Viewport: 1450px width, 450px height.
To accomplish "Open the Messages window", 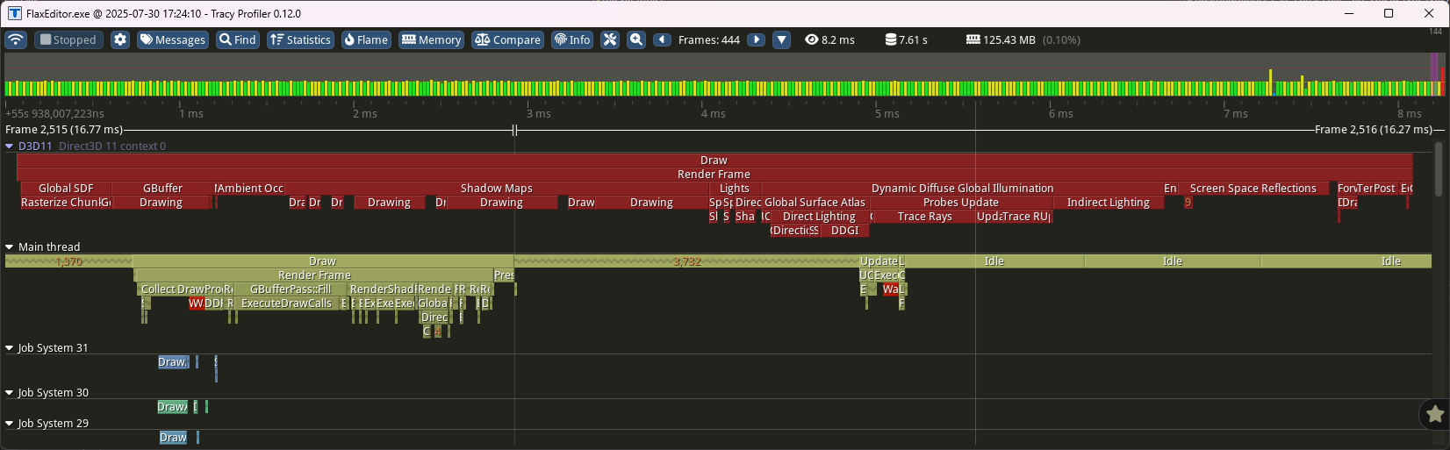I will coord(172,39).
